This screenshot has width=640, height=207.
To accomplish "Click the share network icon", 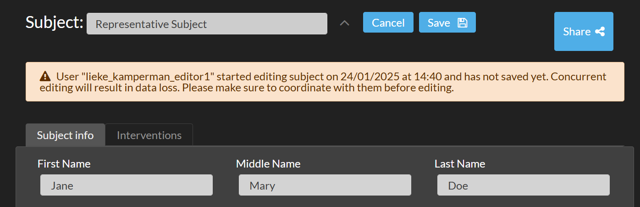I will pyautogui.click(x=600, y=32).
